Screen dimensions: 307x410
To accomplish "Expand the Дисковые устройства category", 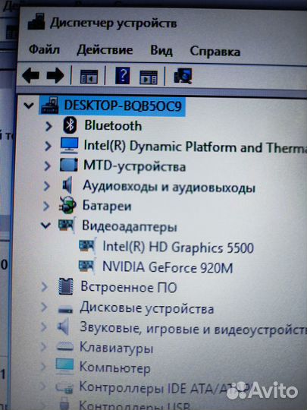I will click(44, 307).
